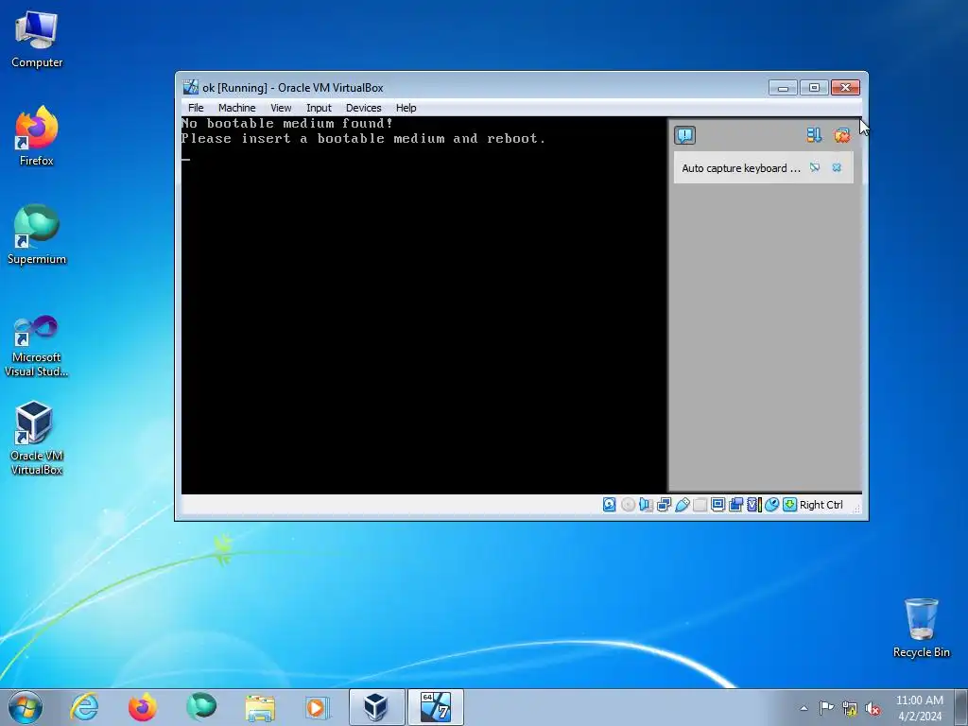
Task: Click the Right Ctrl host key label
Action: [x=821, y=505]
